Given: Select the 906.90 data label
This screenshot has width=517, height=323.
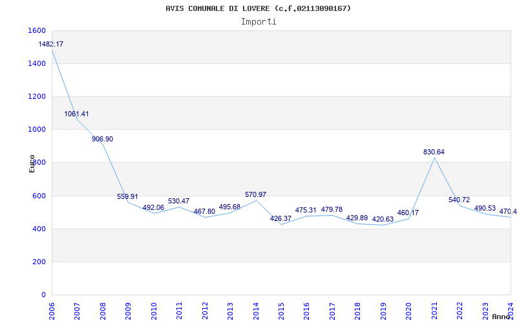Looking at the screenshot, I should pyautogui.click(x=102, y=139).
